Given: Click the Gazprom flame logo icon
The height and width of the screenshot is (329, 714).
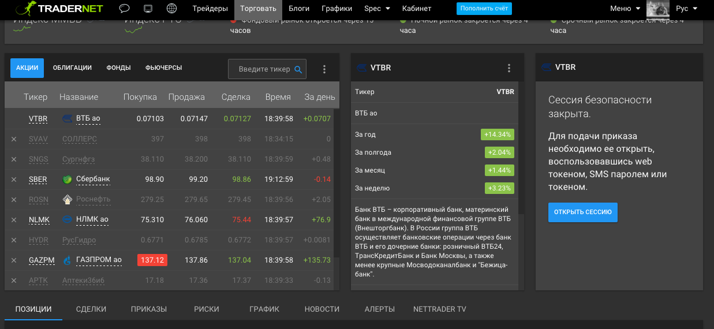Looking at the screenshot, I should point(67,260).
